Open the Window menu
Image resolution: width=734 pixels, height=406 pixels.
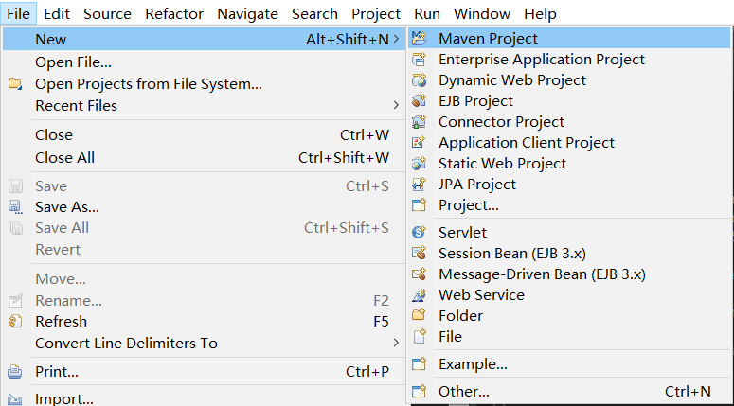click(x=481, y=13)
